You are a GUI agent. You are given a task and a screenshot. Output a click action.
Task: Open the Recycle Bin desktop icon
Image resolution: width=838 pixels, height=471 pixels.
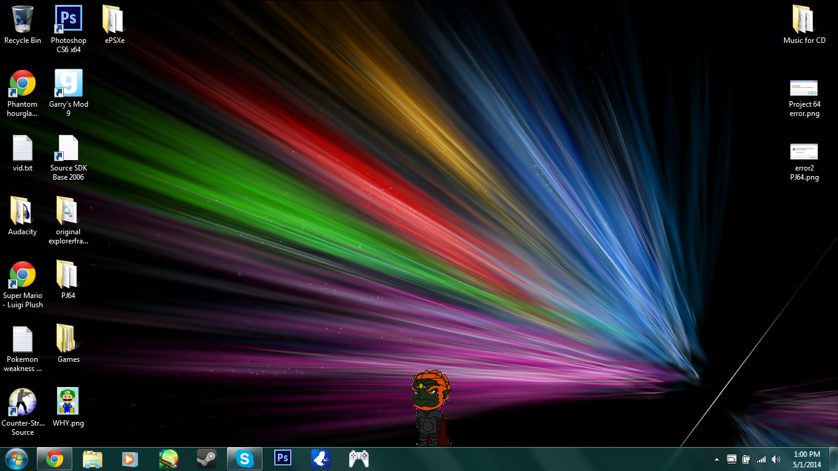pyautogui.click(x=23, y=25)
